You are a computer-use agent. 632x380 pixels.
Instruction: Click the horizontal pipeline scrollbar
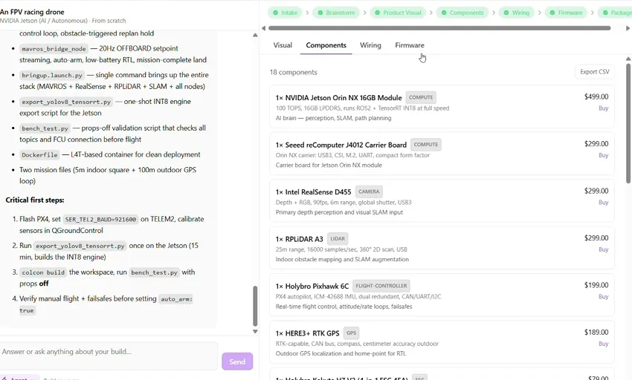[439, 28]
